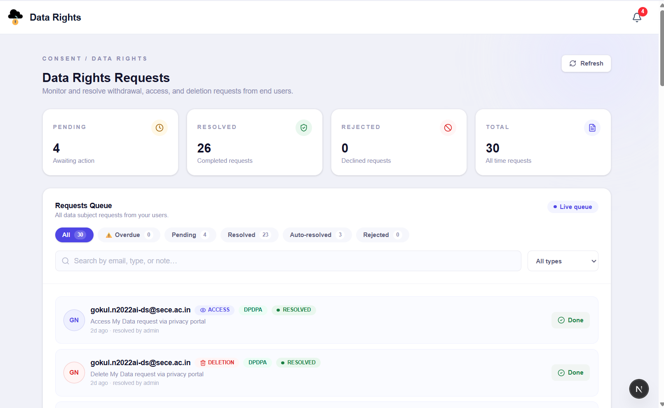Open the All types dropdown
The image size is (664, 408).
[563, 261]
